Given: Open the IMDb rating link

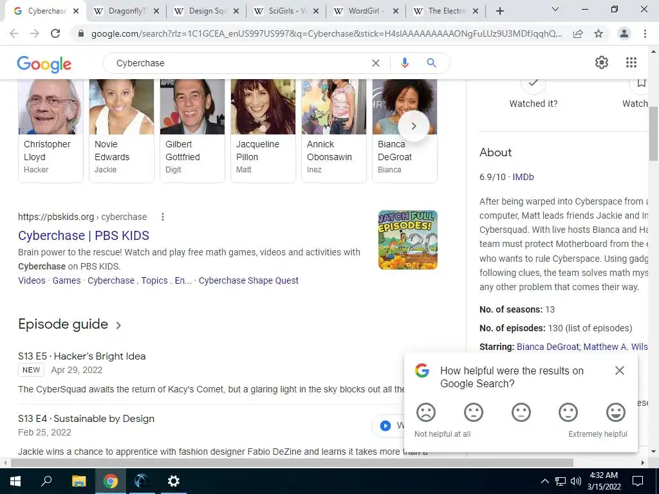Looking at the screenshot, I should 523,177.
